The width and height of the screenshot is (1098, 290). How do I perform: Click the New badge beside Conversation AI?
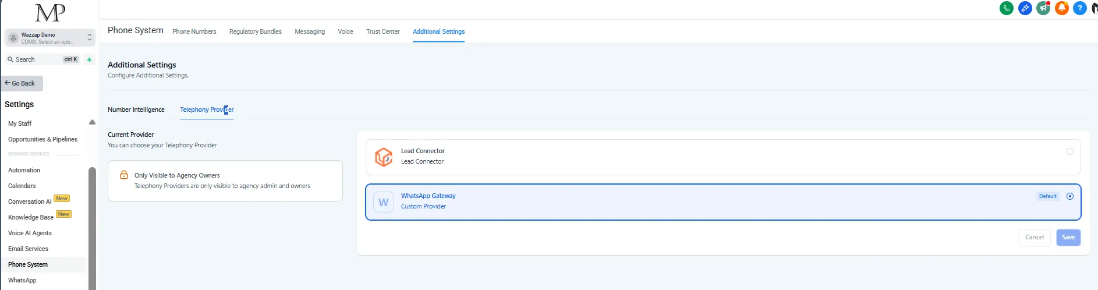pos(62,199)
